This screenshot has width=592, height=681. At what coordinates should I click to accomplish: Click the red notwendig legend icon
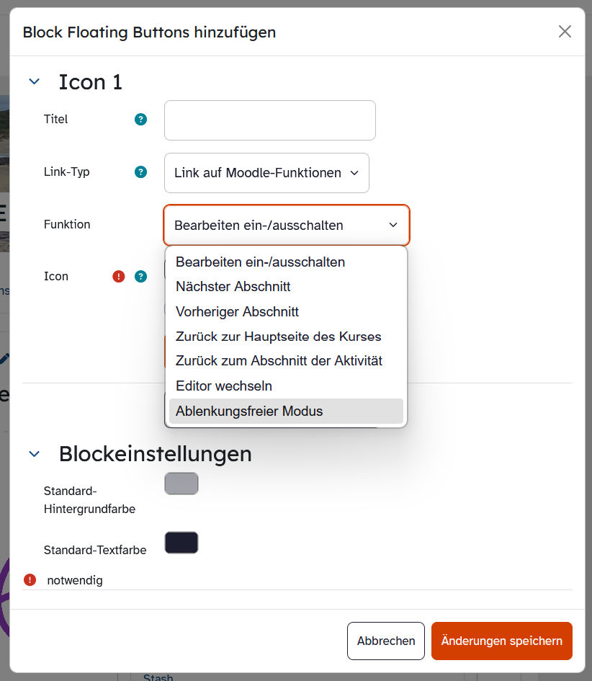(30, 579)
